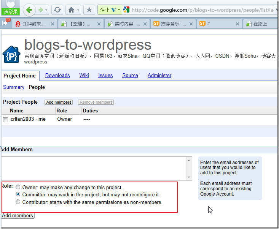This screenshot has width=279, height=229.
Task: Open the Administer link
Action: pos(159,76)
